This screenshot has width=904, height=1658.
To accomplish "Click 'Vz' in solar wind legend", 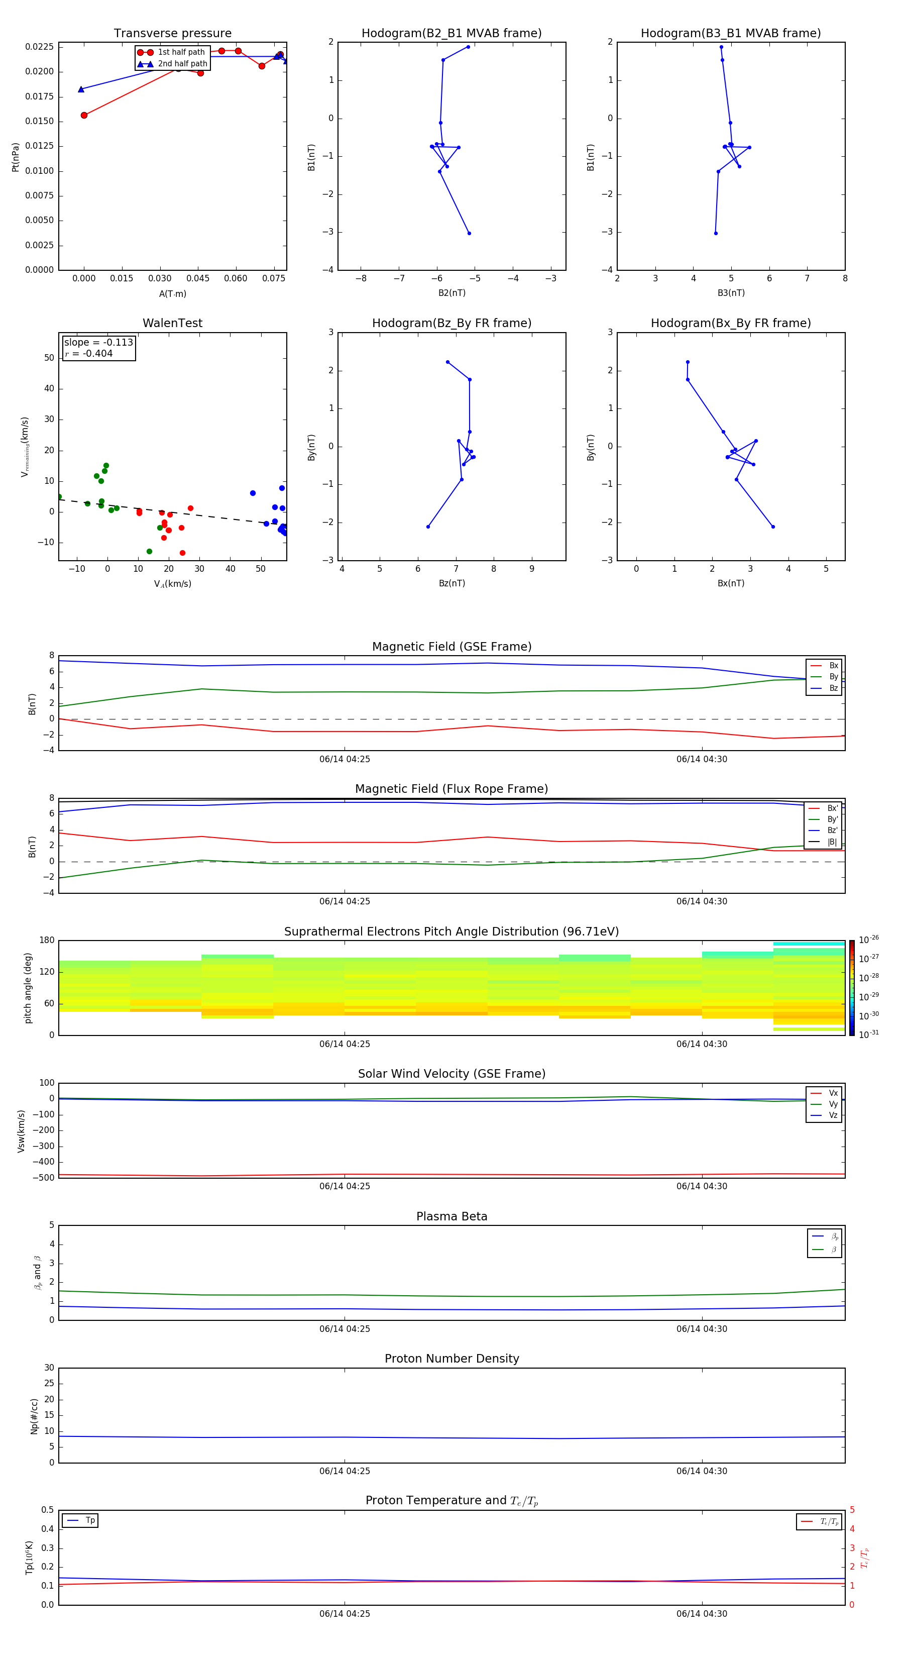I will pyautogui.click(x=833, y=1115).
